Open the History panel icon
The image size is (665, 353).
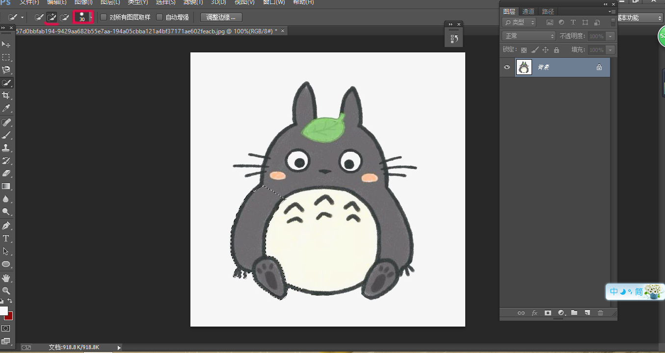tap(454, 38)
